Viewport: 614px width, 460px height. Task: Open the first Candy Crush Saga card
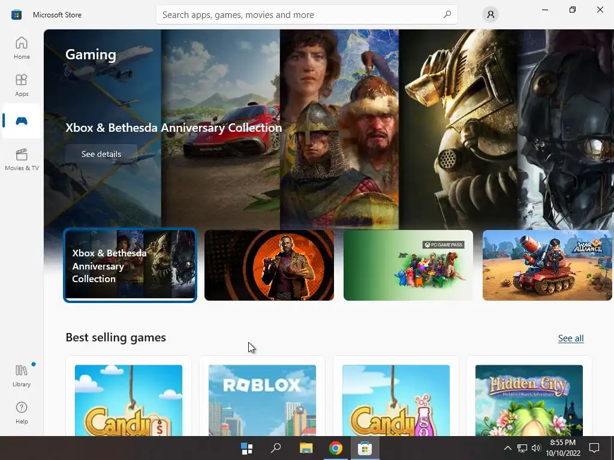tap(128, 397)
